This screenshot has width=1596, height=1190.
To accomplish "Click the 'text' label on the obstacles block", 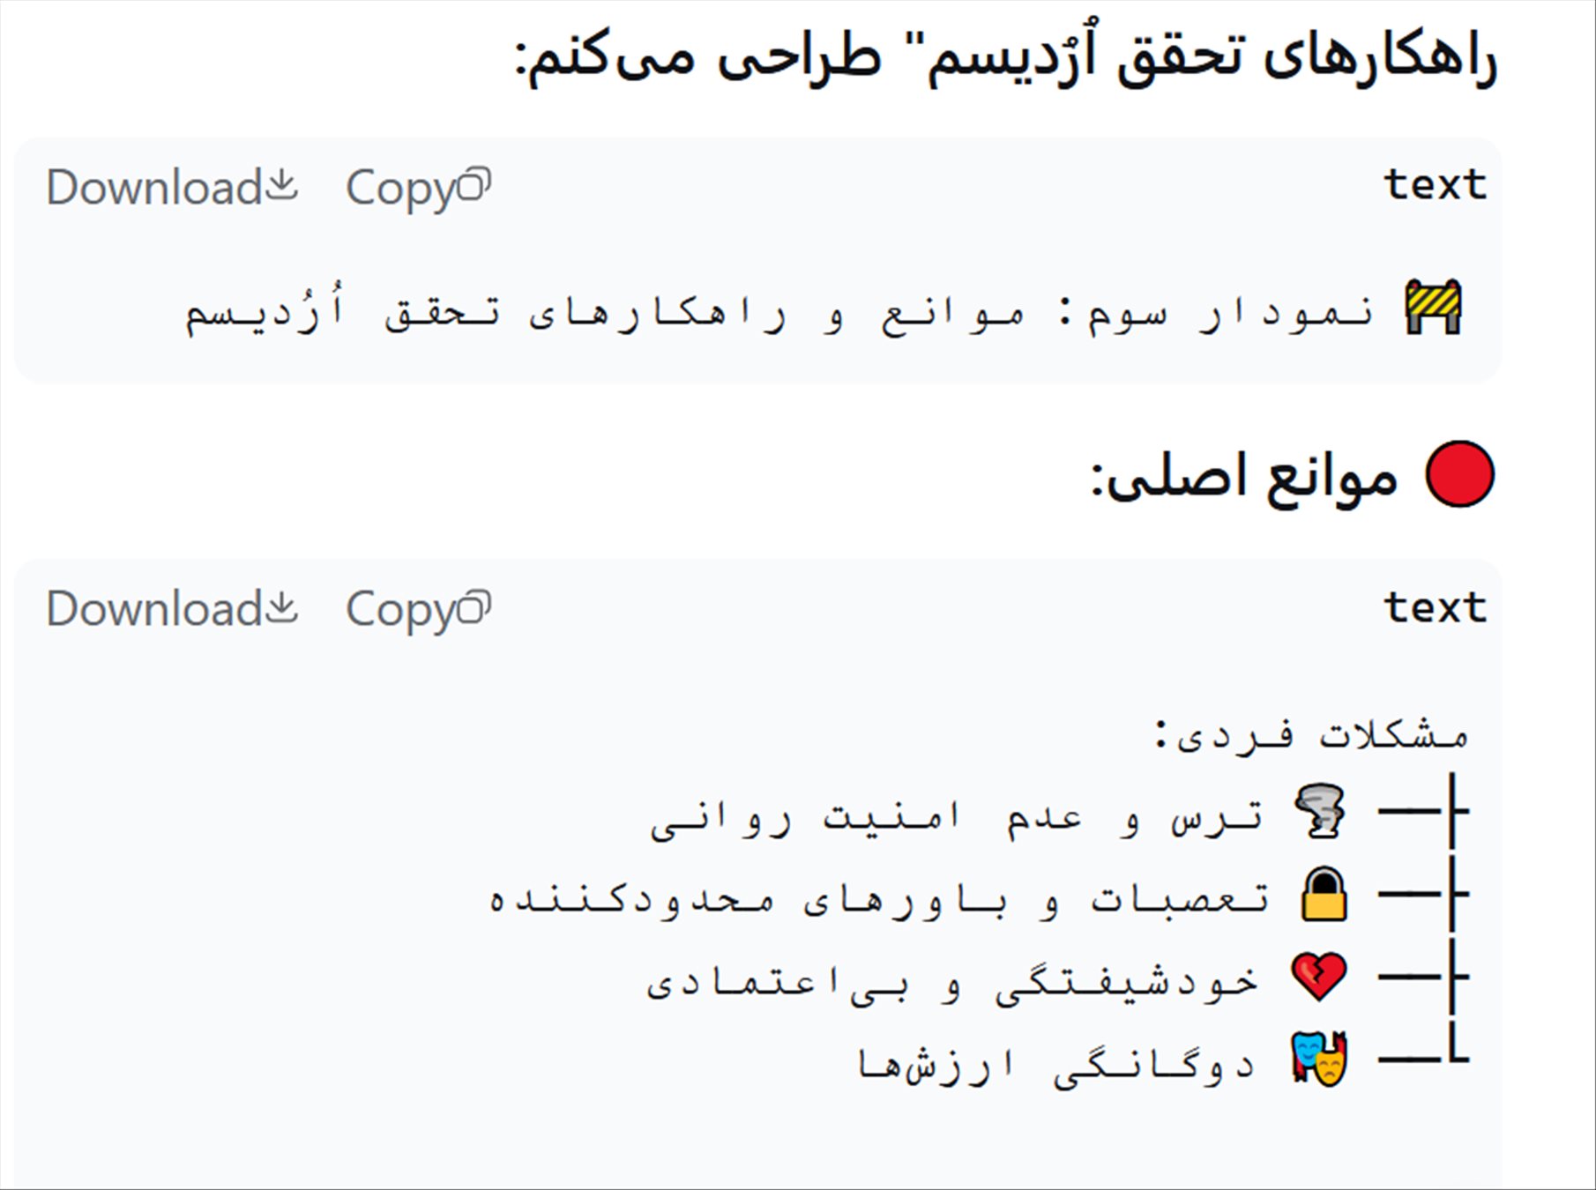I will (x=1435, y=607).
